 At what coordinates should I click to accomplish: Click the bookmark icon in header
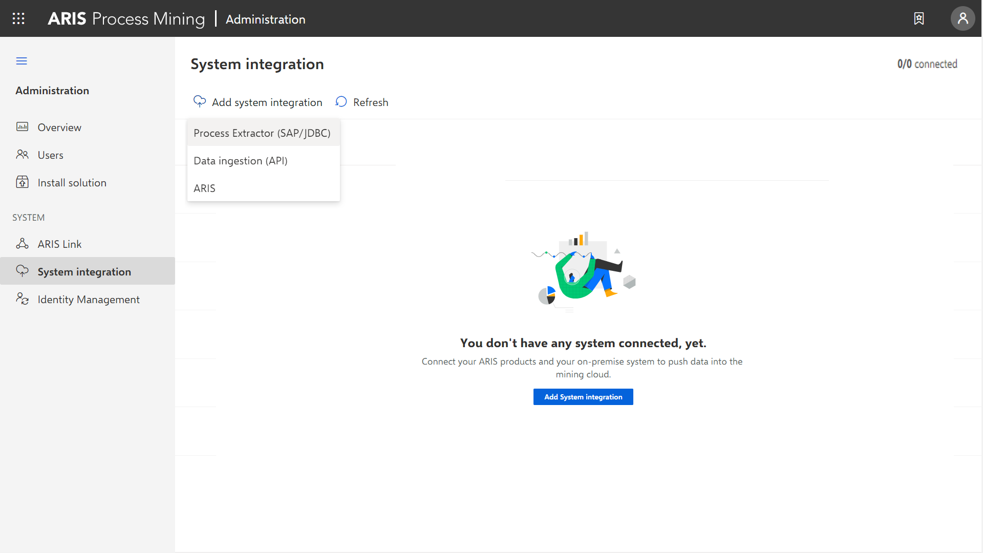919,18
